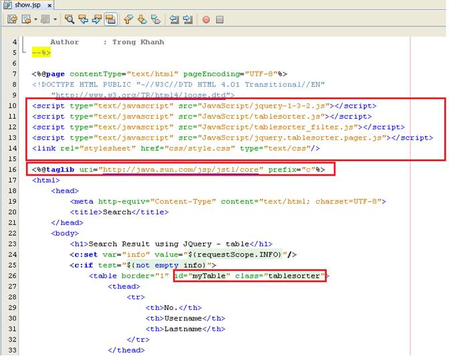Click the id="myTable" attribute
This screenshot has height=356, width=449.
(202, 276)
